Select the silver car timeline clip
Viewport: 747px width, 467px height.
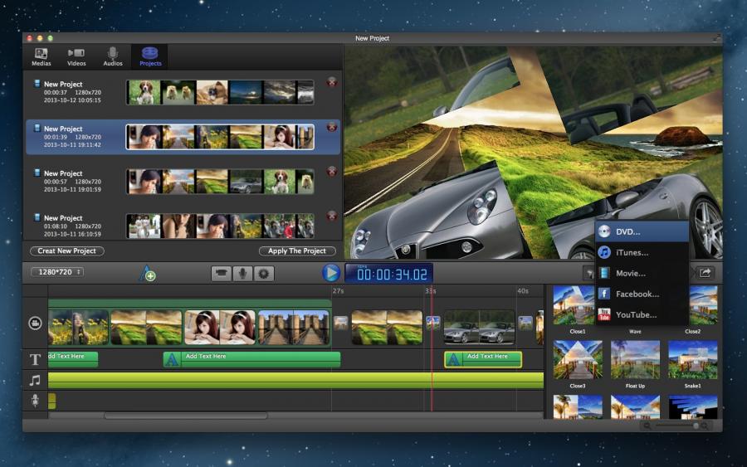(479, 328)
